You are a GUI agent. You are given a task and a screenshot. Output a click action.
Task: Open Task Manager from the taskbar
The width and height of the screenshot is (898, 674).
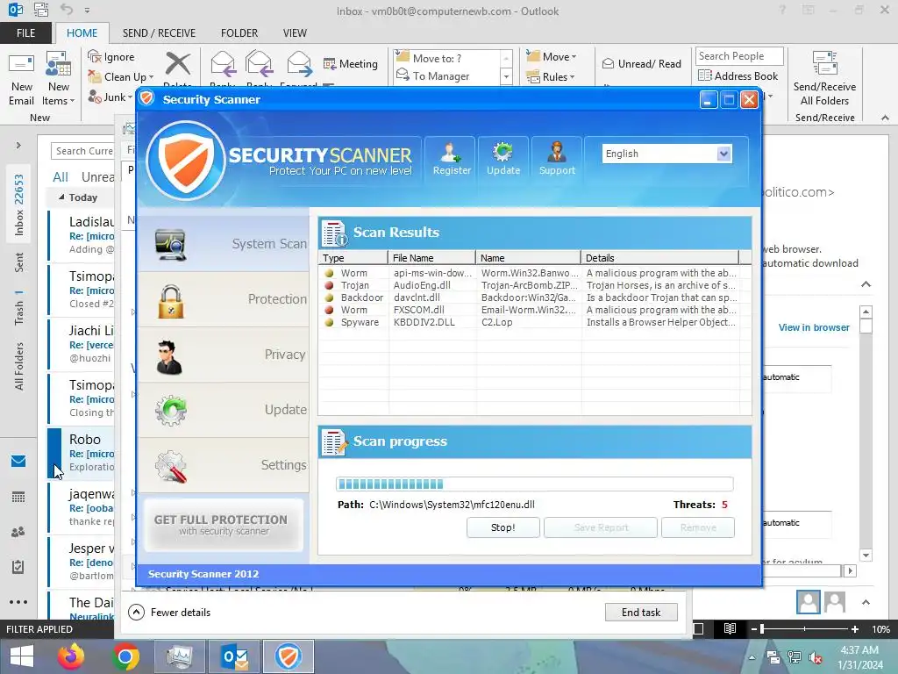click(x=180, y=656)
